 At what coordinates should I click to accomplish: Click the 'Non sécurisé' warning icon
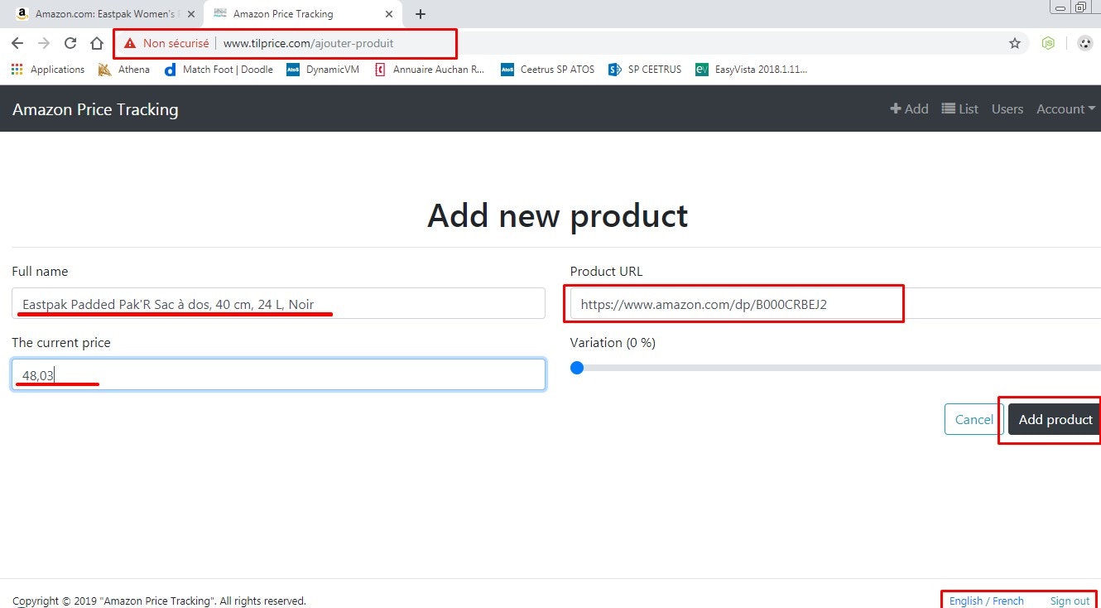pyautogui.click(x=130, y=43)
